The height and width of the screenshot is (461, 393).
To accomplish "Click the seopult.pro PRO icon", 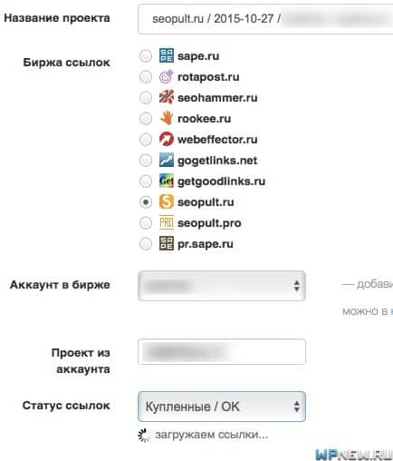I will [167, 223].
